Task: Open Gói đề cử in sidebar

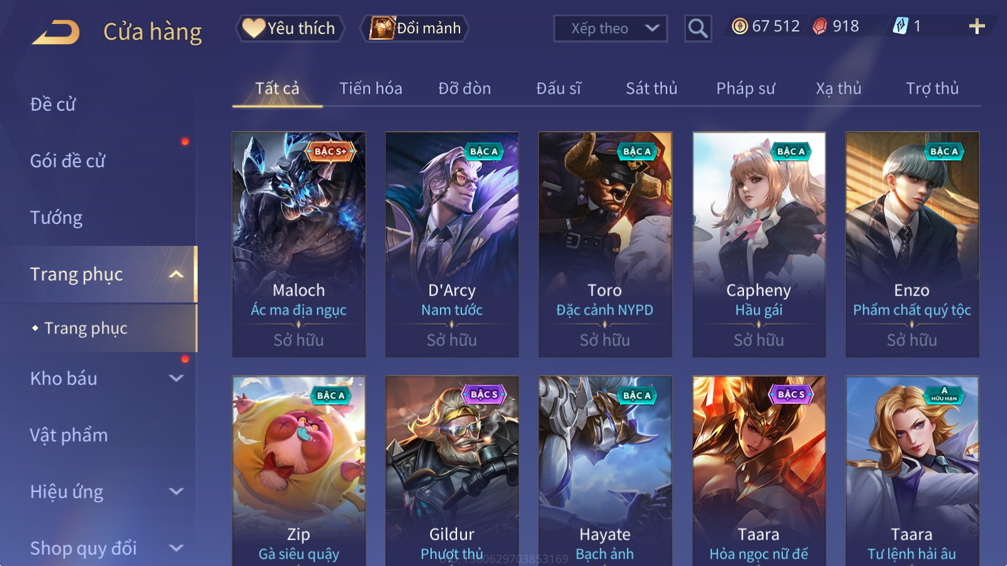Action: pyautogui.click(x=67, y=161)
